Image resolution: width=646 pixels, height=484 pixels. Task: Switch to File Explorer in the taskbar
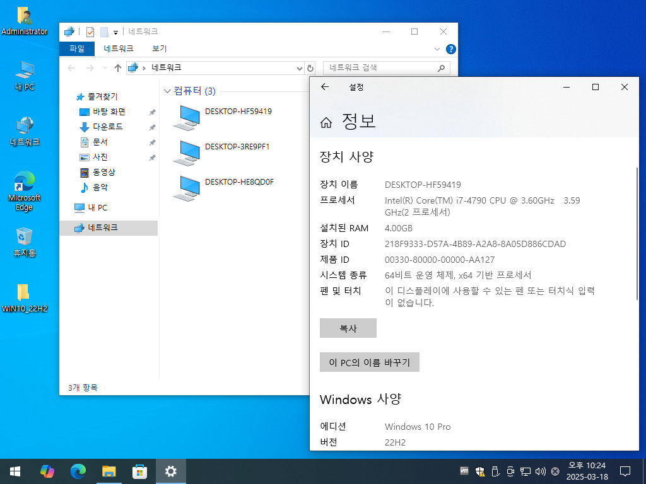tap(109, 471)
